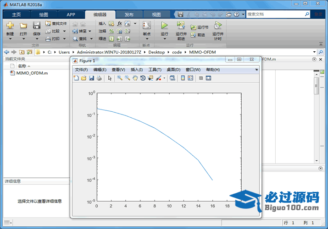The width and height of the screenshot is (328, 229).
Task: Click the Zoom In tool in Figure toolbar
Action: (119, 78)
